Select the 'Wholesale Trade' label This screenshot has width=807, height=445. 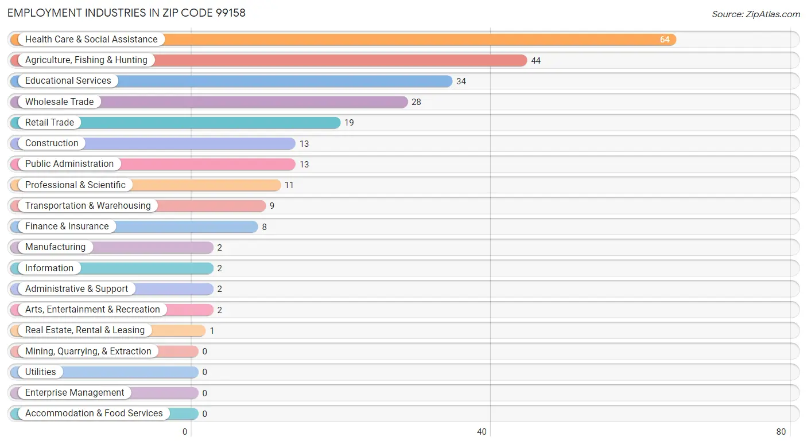59,102
